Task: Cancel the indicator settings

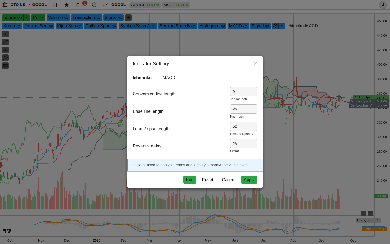Action: [229, 180]
